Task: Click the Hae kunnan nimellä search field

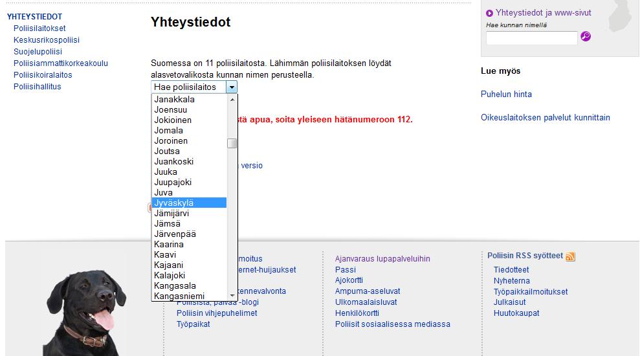Action: [531, 38]
